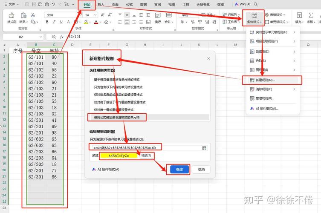Screen dimensions: 321x213
Task: Select rule type 基于各自值设置所有单元格的格式
Action: [x=150, y=79]
